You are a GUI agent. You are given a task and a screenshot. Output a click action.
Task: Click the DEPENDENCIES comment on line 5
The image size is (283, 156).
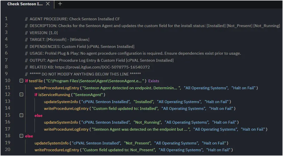pos(80,46)
